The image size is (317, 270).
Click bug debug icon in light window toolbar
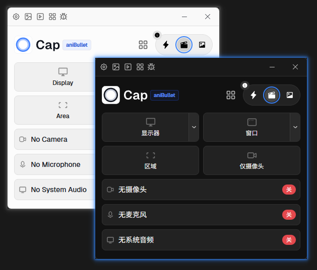tap(64, 17)
